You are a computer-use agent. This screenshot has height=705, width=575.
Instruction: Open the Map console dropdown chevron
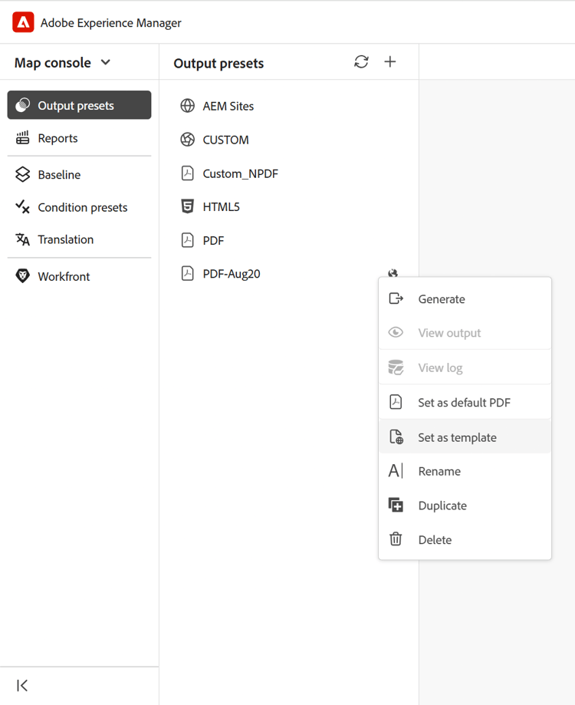pos(106,62)
